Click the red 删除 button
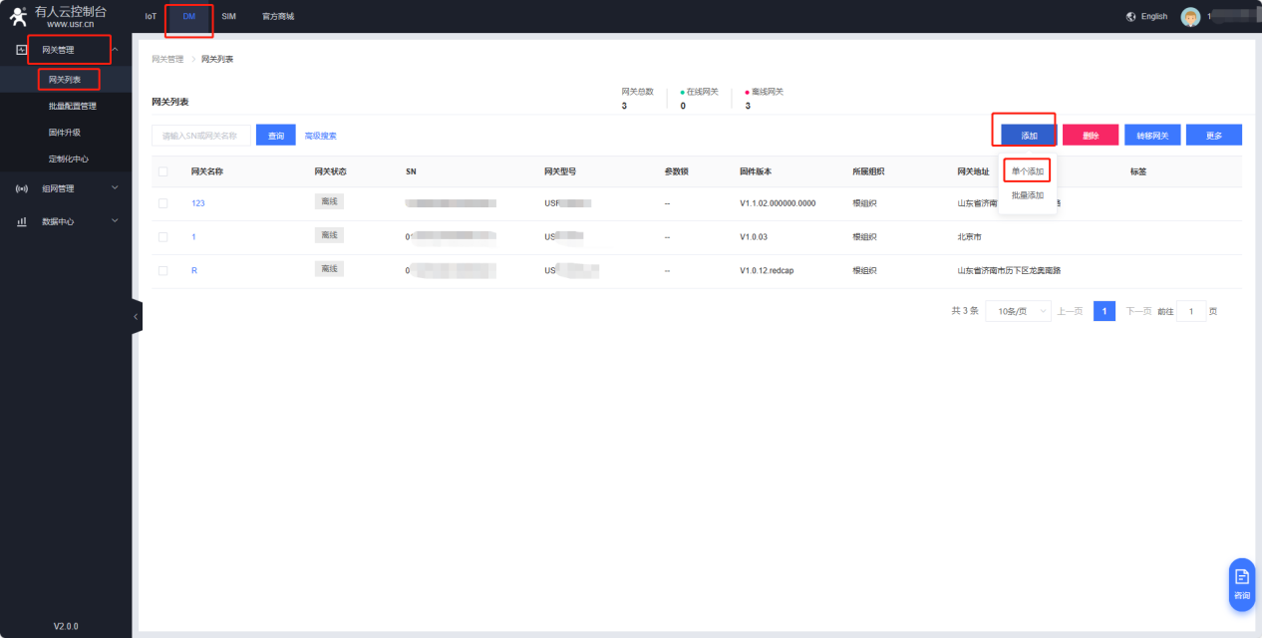 1091,136
